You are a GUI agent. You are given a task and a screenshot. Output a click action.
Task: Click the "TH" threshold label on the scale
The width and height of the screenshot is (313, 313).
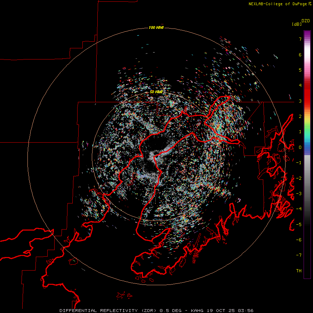coord(299,271)
